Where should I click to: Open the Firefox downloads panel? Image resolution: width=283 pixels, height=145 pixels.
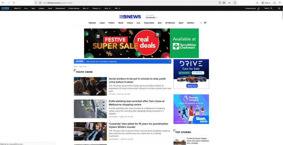257,3
